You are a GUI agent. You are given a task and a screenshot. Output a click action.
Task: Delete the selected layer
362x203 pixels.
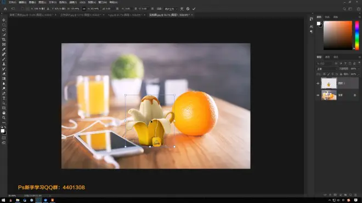pos(355,195)
